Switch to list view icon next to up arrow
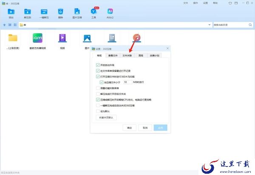255x175 pixels. click(10, 25)
